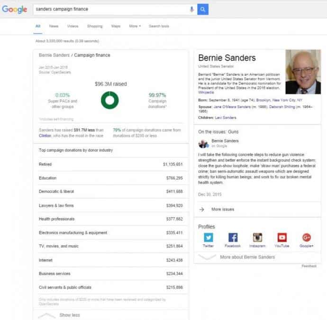Click the Source: OpenSecrets text
The image size is (327, 320).
[x=55, y=72]
